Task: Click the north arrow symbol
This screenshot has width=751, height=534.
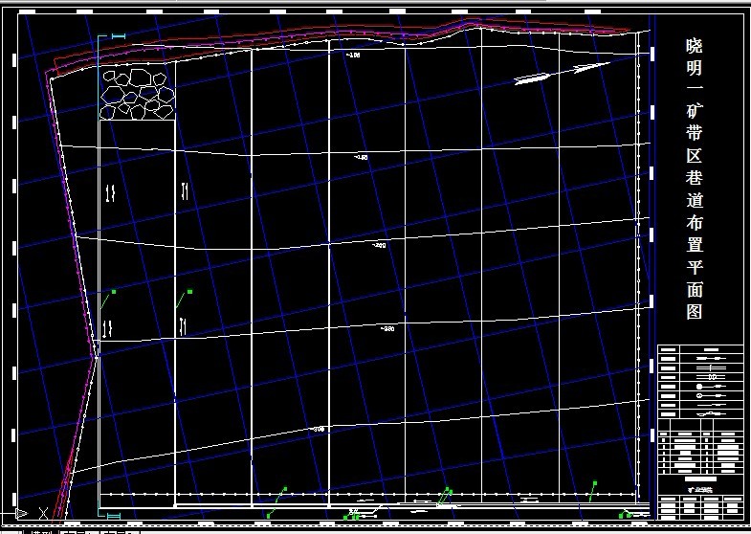Action: (x=562, y=73)
